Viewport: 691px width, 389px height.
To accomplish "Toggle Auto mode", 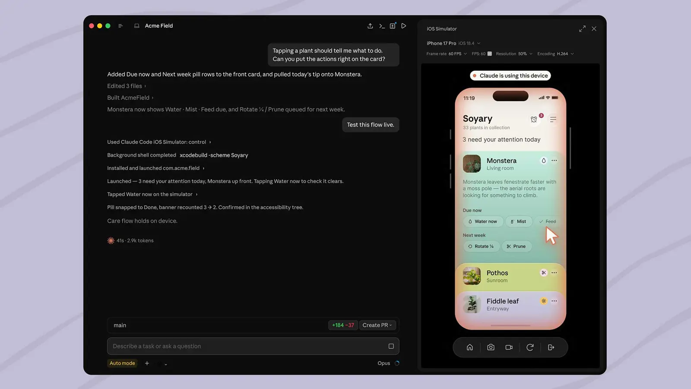I will [122, 363].
